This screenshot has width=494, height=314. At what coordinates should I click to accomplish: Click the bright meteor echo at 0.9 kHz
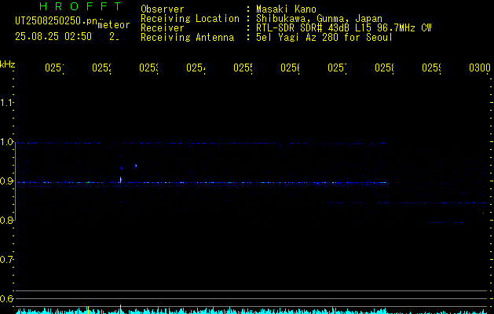coord(121,180)
